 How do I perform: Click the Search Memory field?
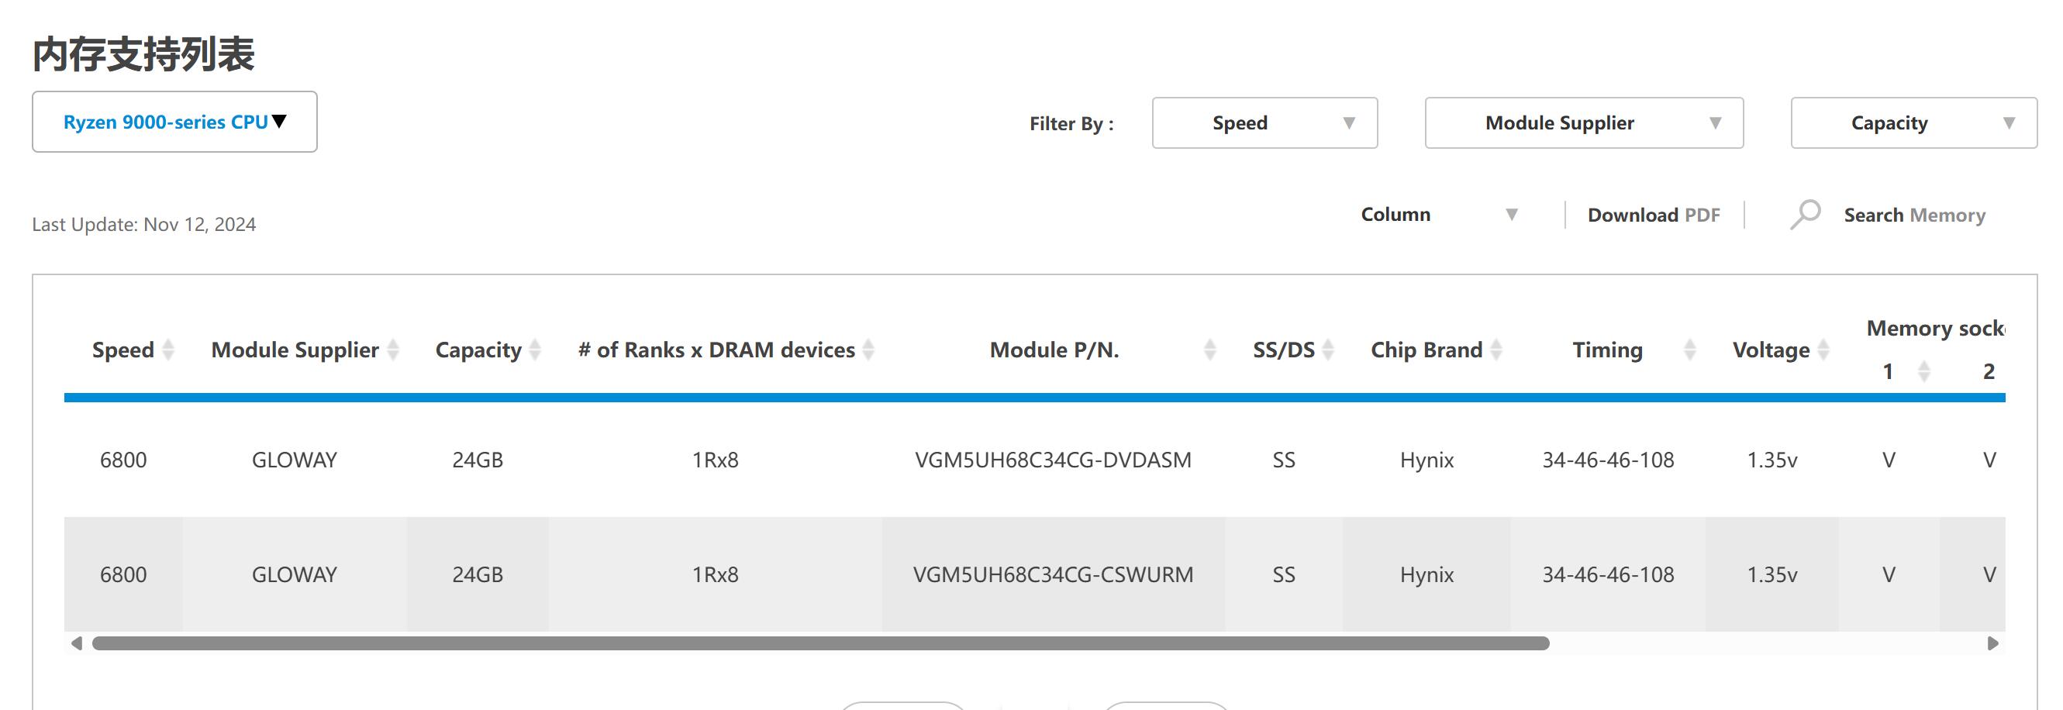tap(1914, 215)
